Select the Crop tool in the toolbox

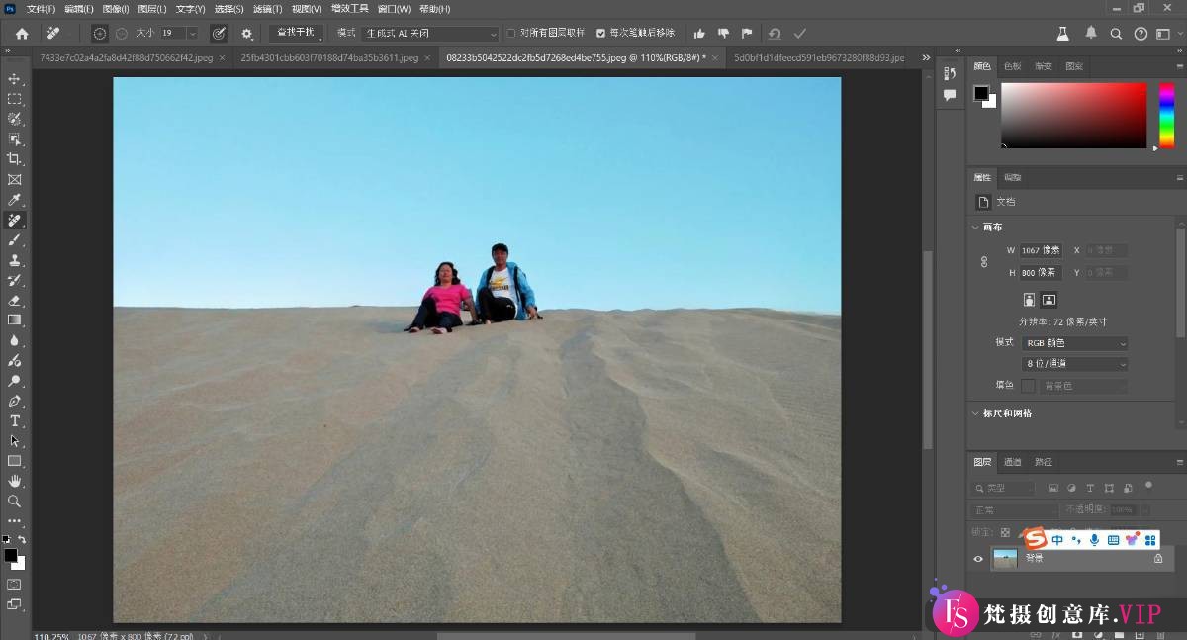(x=14, y=159)
